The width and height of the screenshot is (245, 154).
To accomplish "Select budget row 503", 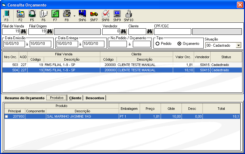I will (x=122, y=65).
